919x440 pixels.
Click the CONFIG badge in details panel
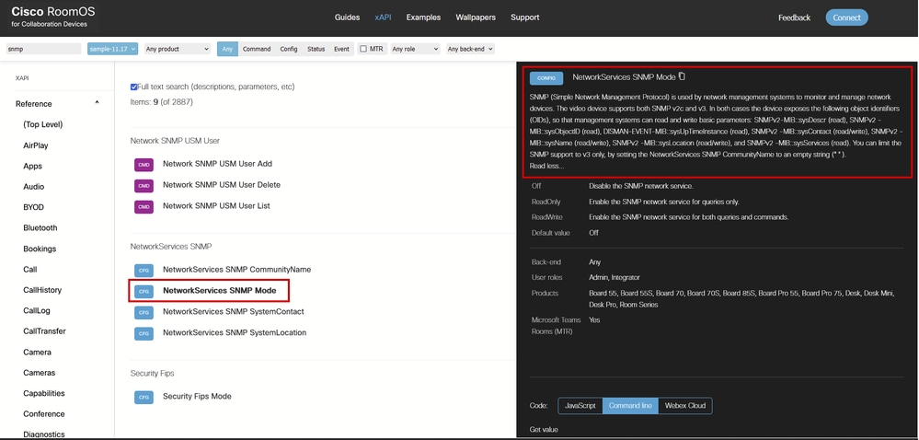click(546, 78)
